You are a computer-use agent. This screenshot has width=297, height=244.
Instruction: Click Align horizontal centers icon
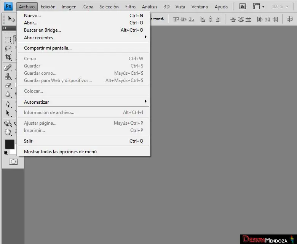click(211, 19)
